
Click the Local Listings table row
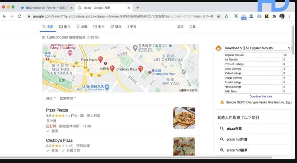[x=258, y=69]
